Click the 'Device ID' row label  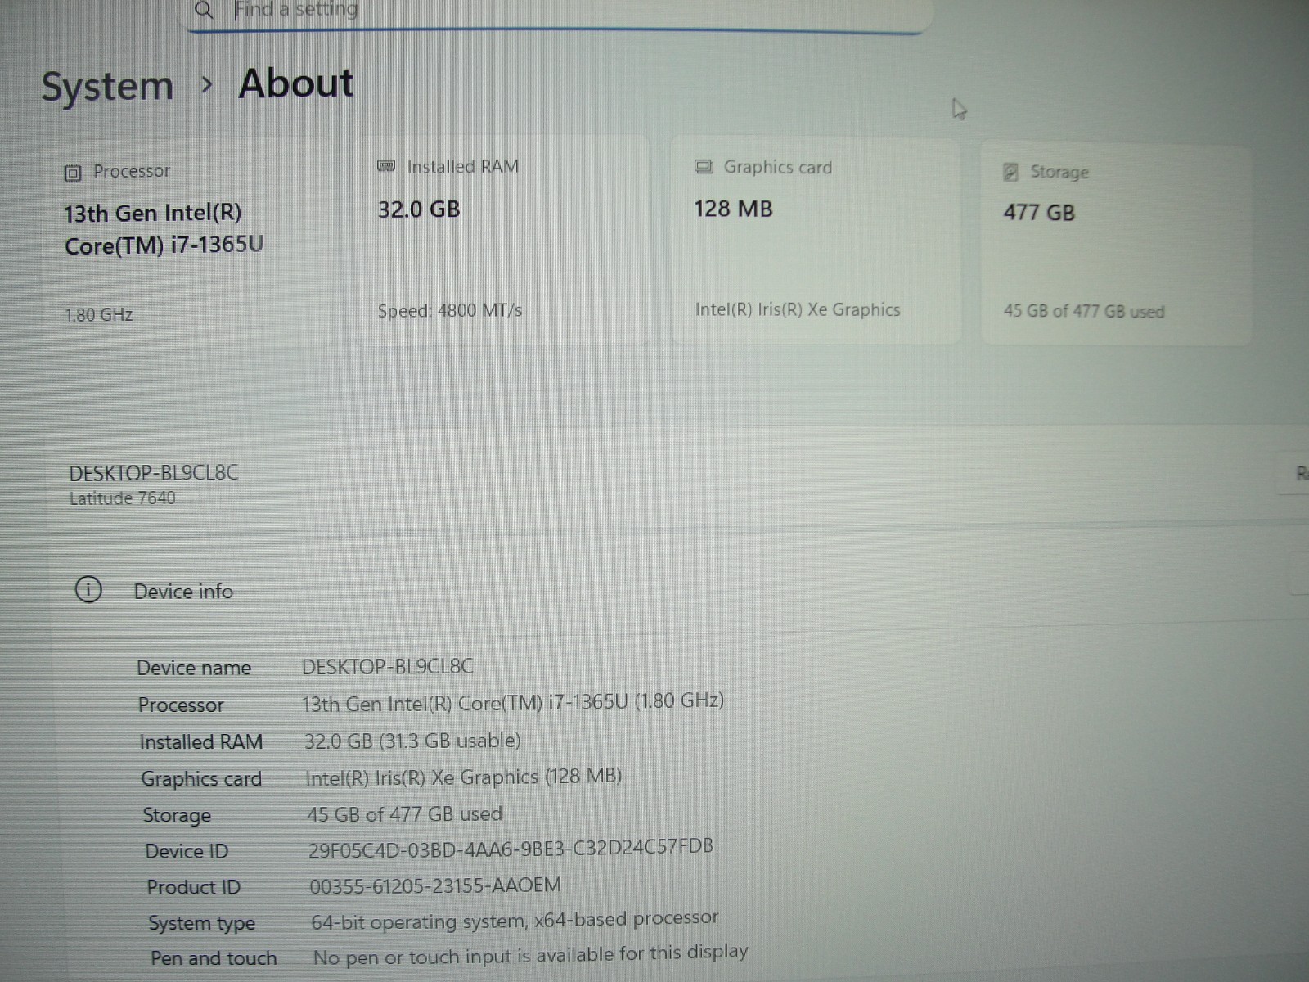[x=187, y=852]
